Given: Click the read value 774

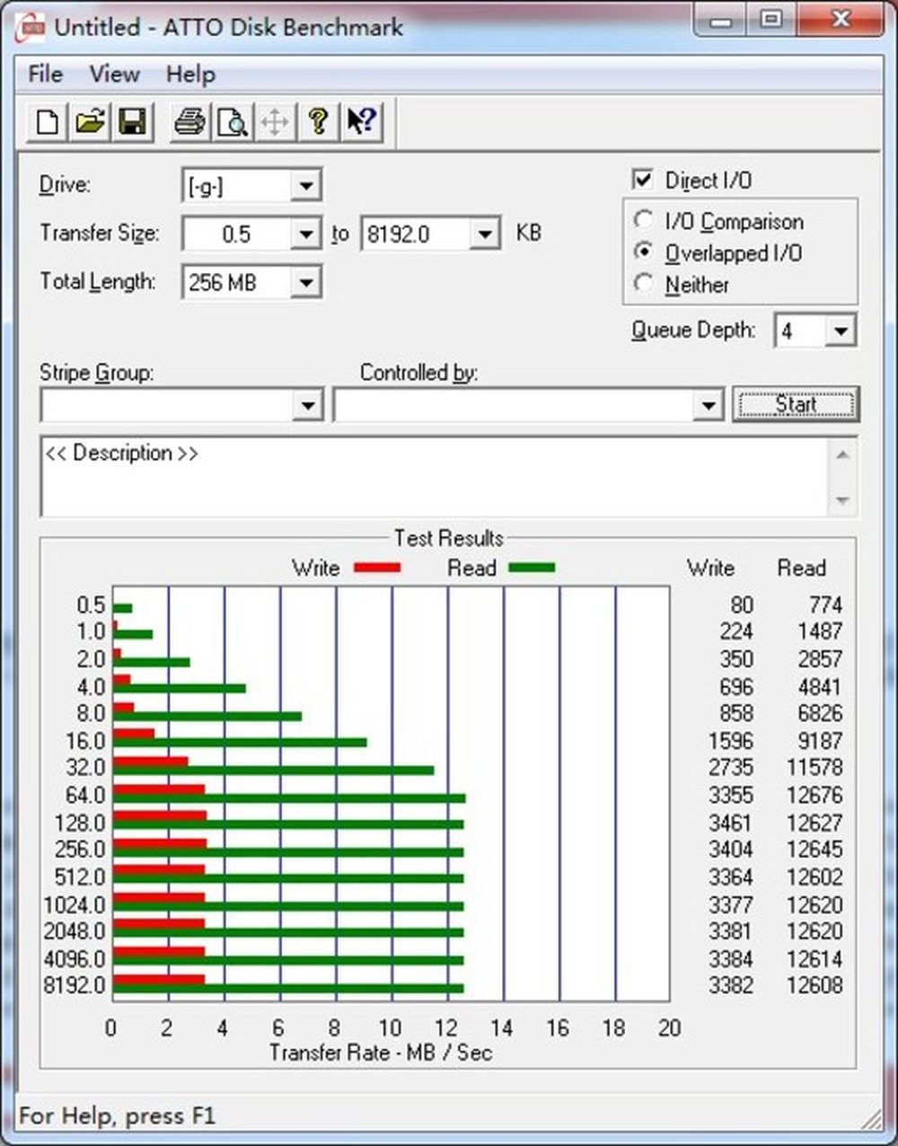Looking at the screenshot, I should [x=825, y=605].
